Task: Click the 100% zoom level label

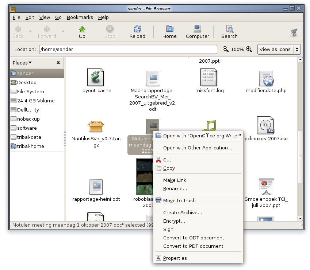Action: pos(237,49)
